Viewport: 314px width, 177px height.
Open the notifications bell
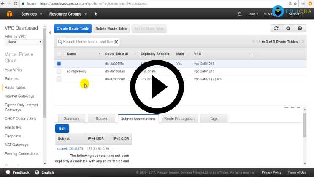(x=240, y=14)
